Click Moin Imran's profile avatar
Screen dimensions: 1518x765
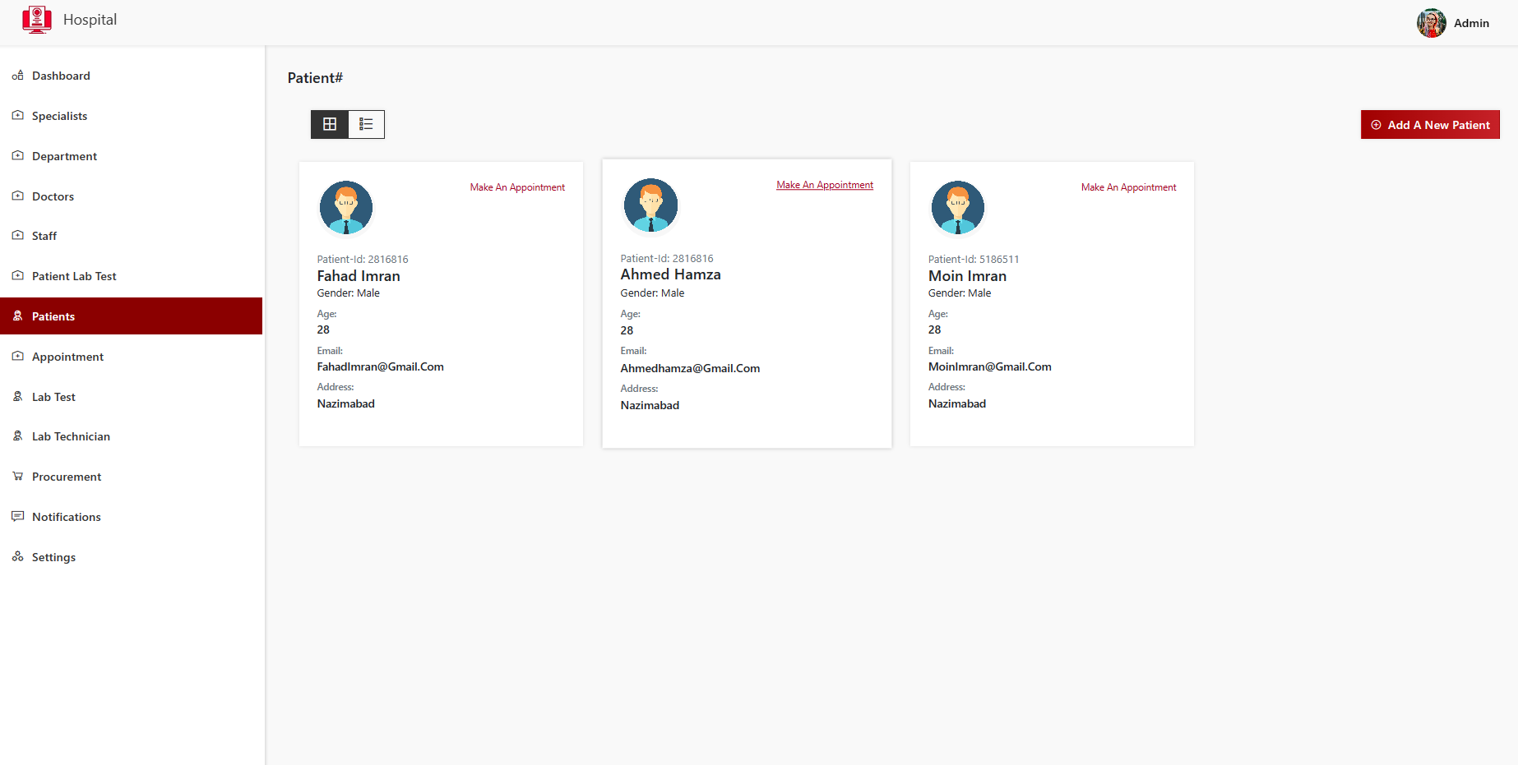[957, 207]
